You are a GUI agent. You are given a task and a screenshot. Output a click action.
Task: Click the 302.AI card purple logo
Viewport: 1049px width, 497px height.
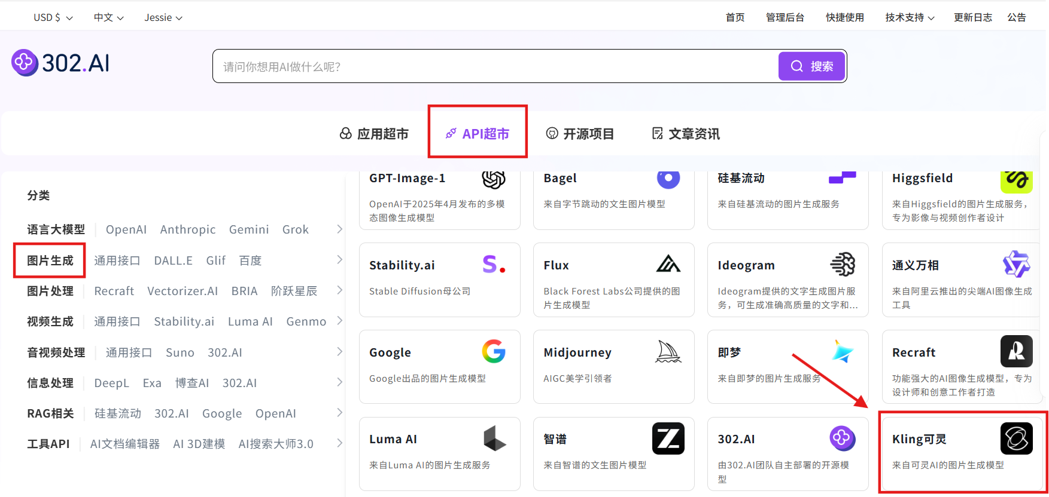pyautogui.click(x=843, y=438)
